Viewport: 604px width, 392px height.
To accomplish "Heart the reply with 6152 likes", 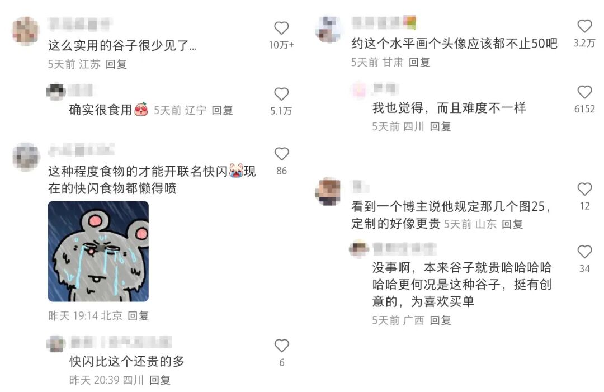I will click(584, 92).
